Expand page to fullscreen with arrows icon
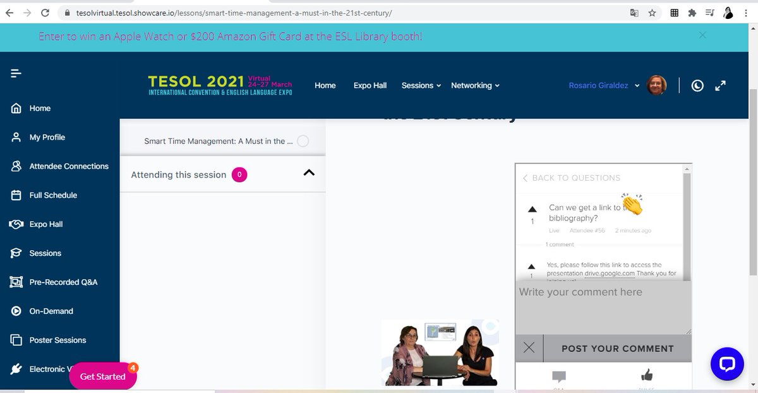Screen dimensions: 758x393 pos(720,85)
